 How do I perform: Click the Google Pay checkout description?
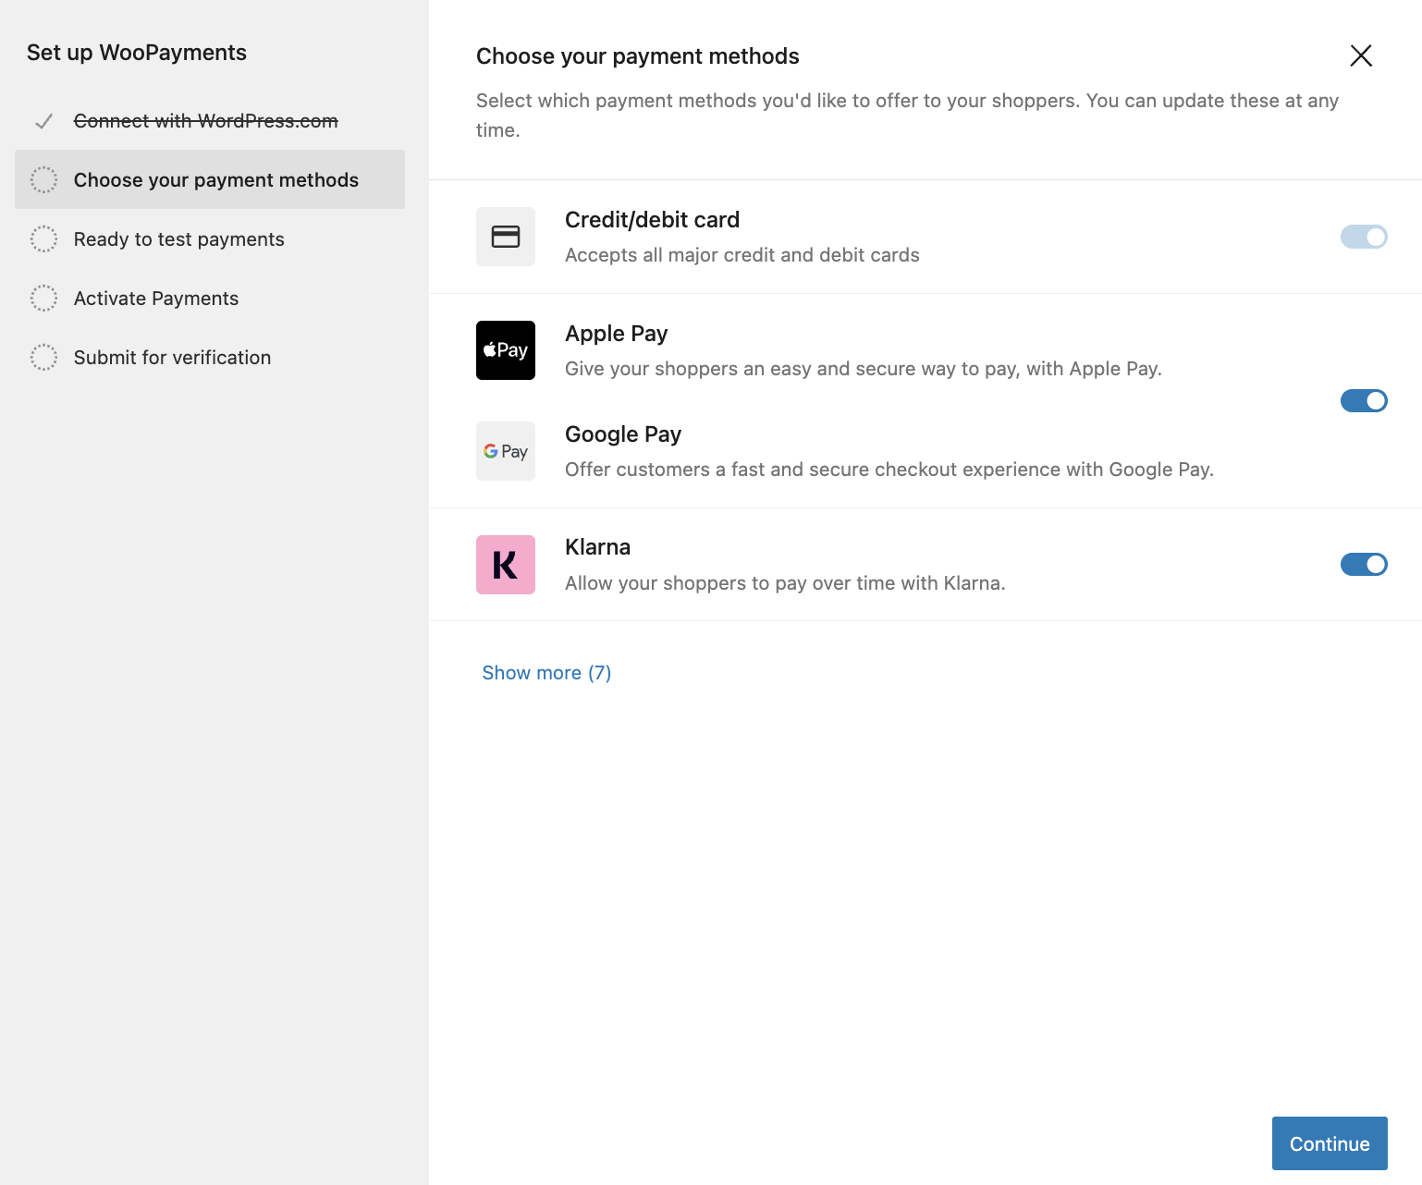[x=889, y=470]
